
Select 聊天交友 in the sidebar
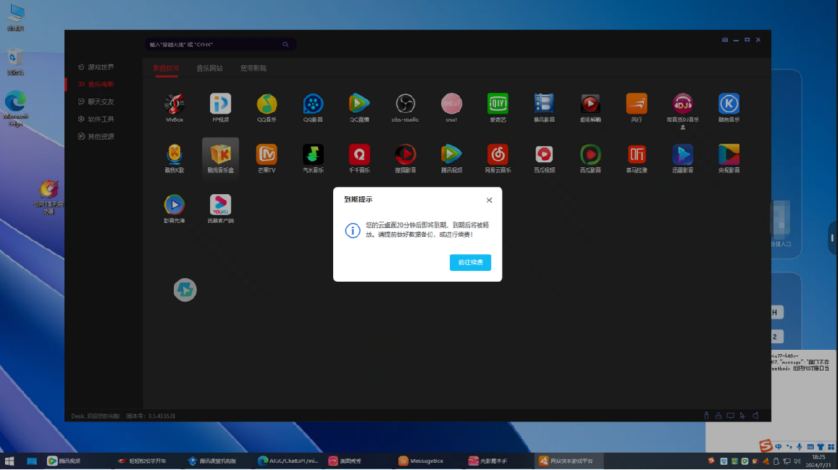pos(96,101)
